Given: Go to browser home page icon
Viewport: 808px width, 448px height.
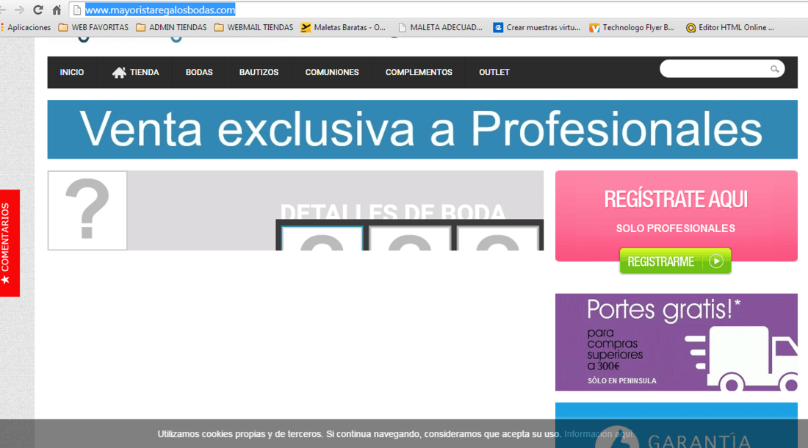Looking at the screenshot, I should [57, 10].
